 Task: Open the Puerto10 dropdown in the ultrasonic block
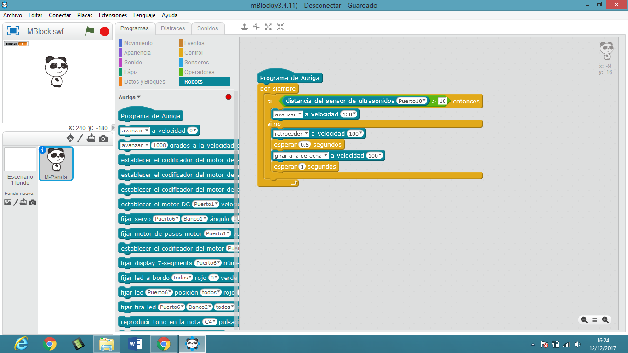click(x=412, y=101)
